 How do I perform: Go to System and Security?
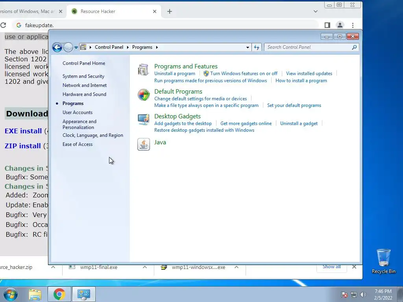83,76
